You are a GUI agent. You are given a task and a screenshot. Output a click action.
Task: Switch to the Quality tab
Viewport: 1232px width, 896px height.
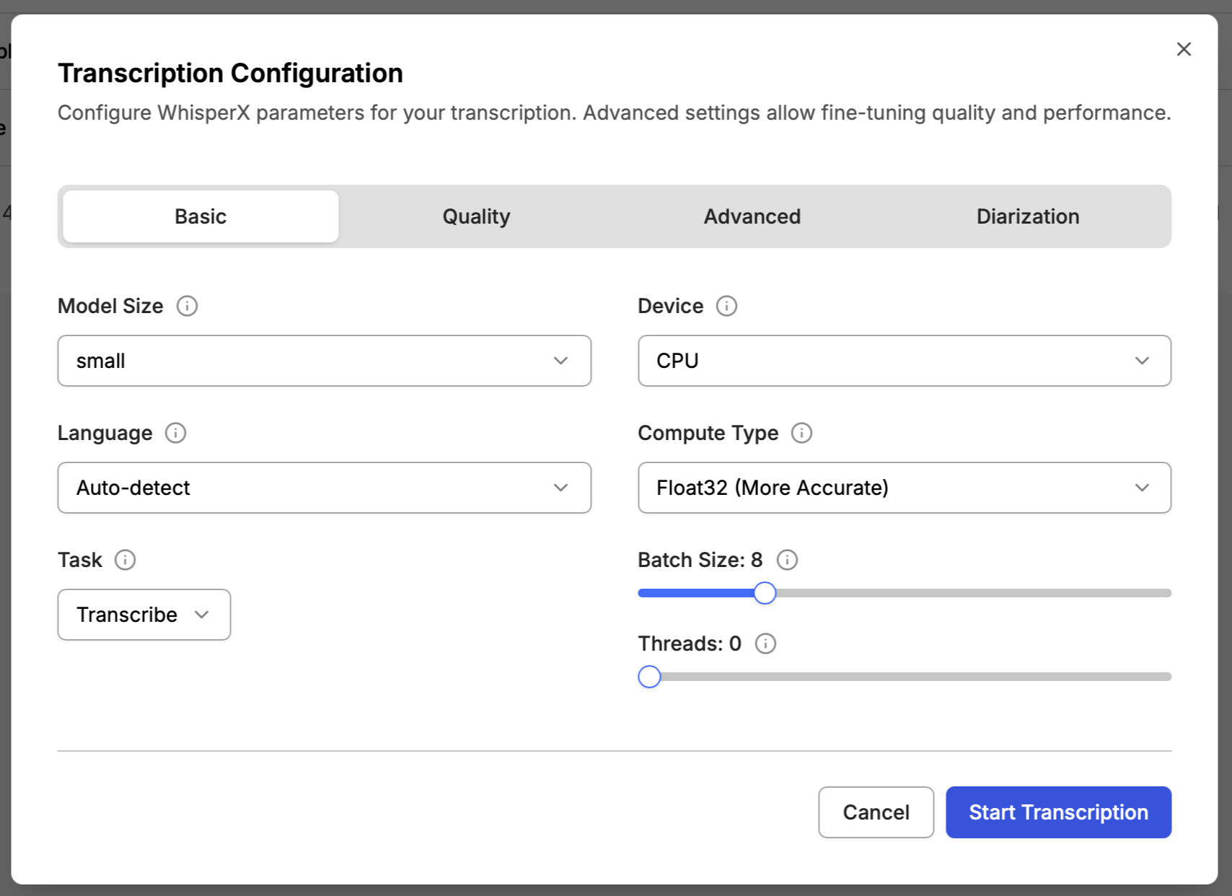[x=476, y=216]
